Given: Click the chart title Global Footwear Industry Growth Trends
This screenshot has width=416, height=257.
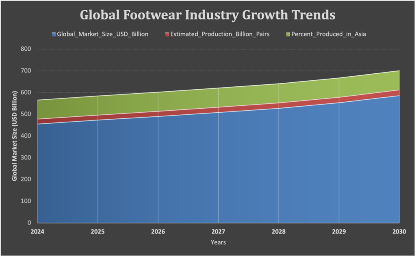Looking at the screenshot, I should (208, 15).
